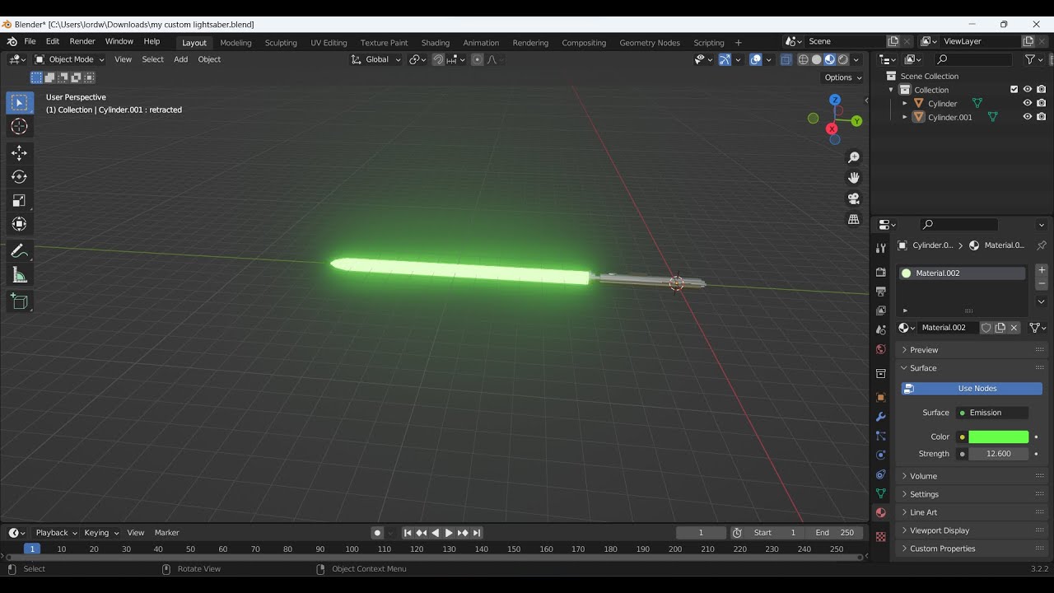Screen dimensions: 1054x593
Task: Switch to rendered viewport shading
Action: [x=843, y=59]
